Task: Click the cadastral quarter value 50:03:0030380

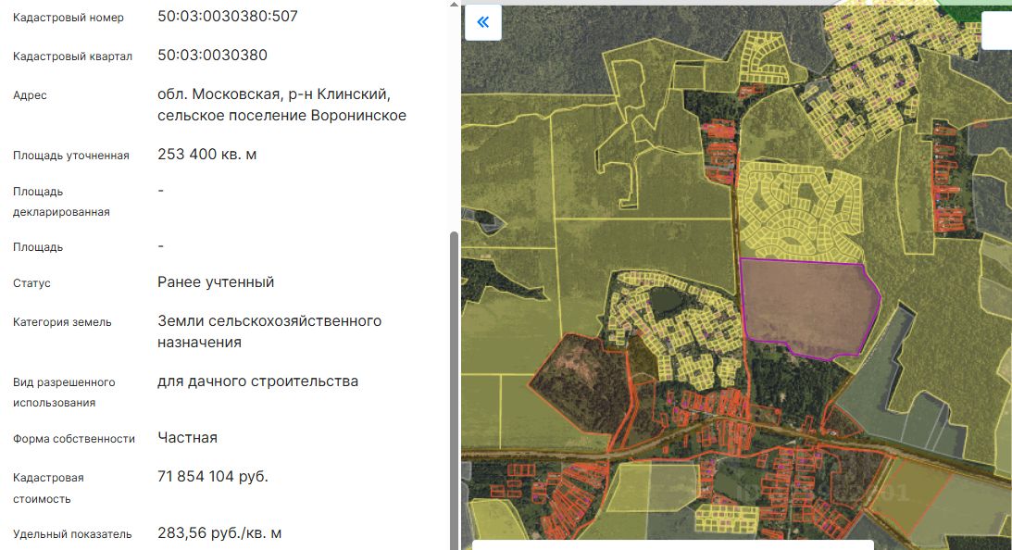Action: click(212, 56)
